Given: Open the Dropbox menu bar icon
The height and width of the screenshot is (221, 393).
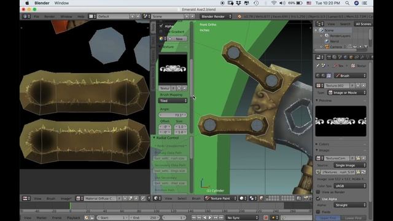Looking at the screenshot, I should (238, 3).
